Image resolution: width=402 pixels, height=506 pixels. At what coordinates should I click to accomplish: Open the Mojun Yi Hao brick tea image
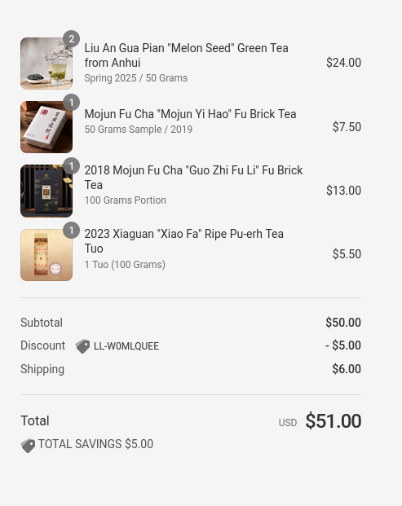pyautogui.click(x=46, y=127)
